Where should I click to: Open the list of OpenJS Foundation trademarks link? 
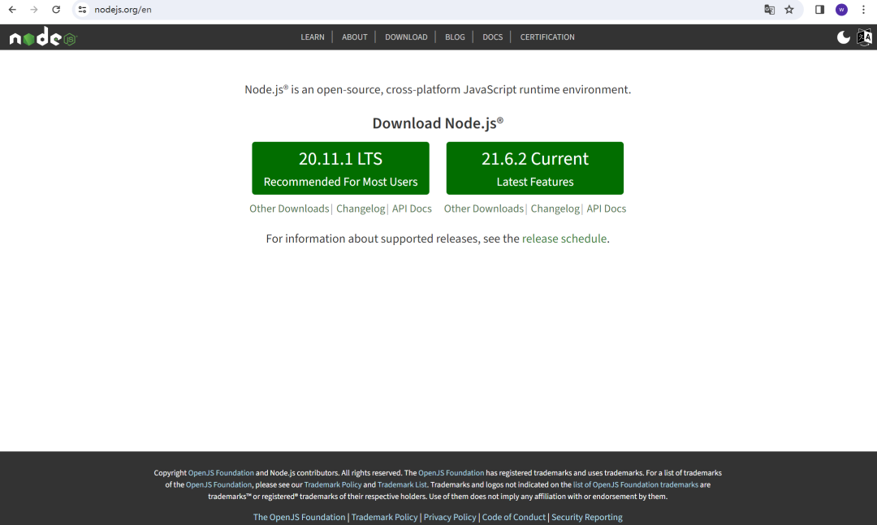coord(635,484)
